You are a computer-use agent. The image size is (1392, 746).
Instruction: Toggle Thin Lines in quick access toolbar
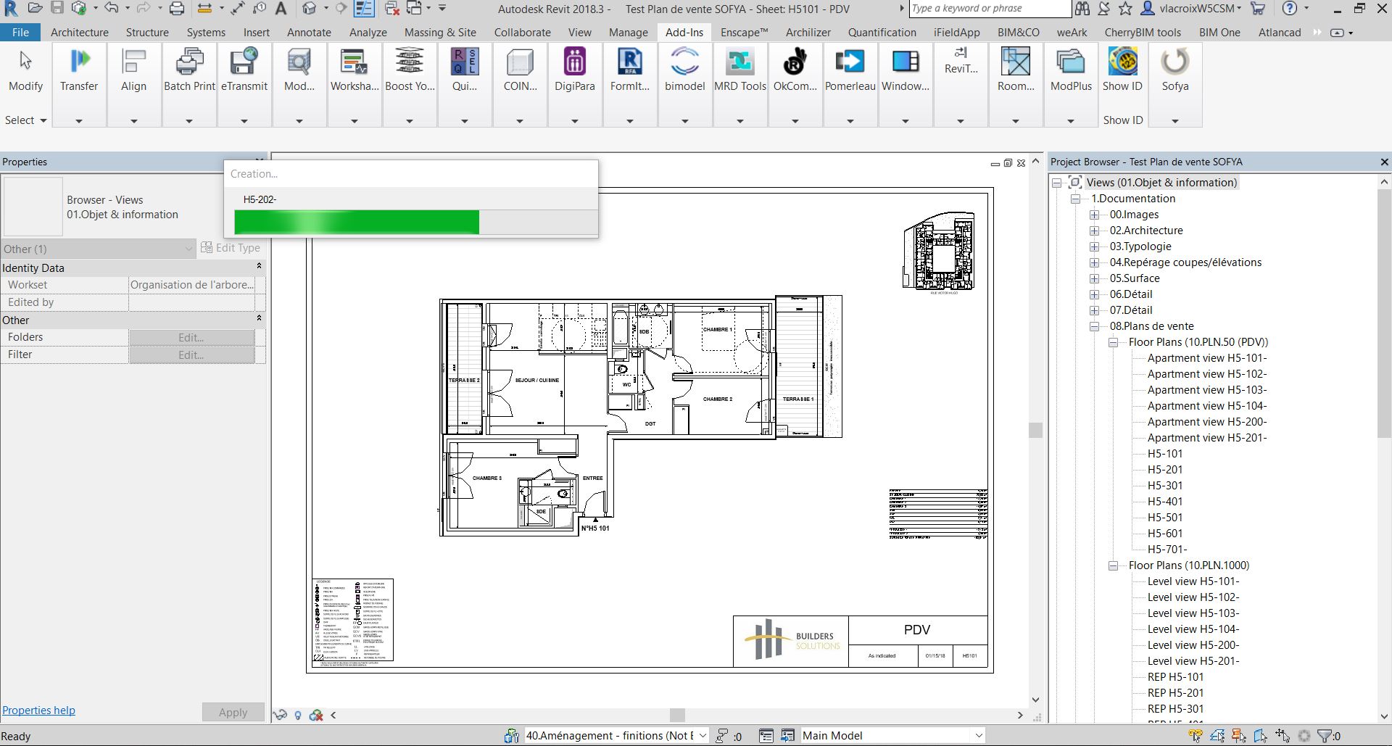[364, 9]
